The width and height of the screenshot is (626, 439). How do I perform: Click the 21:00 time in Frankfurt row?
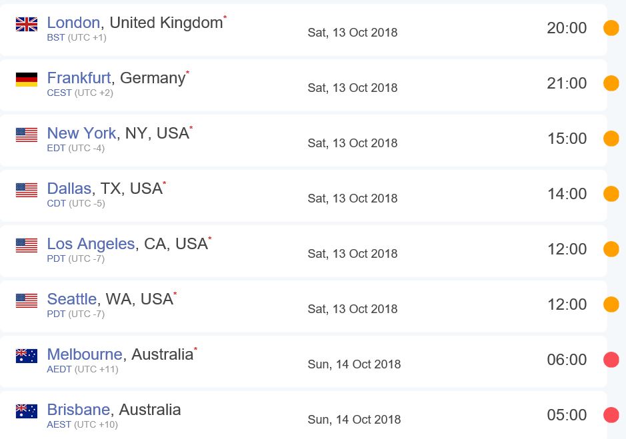(x=567, y=83)
